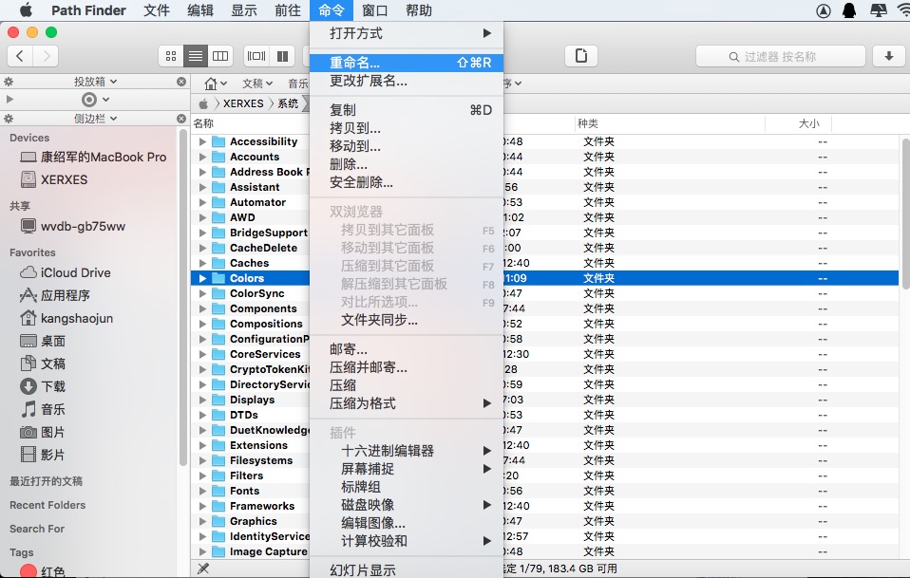Toggle the drop stack play triangle
The image size is (910, 578).
(x=8, y=99)
